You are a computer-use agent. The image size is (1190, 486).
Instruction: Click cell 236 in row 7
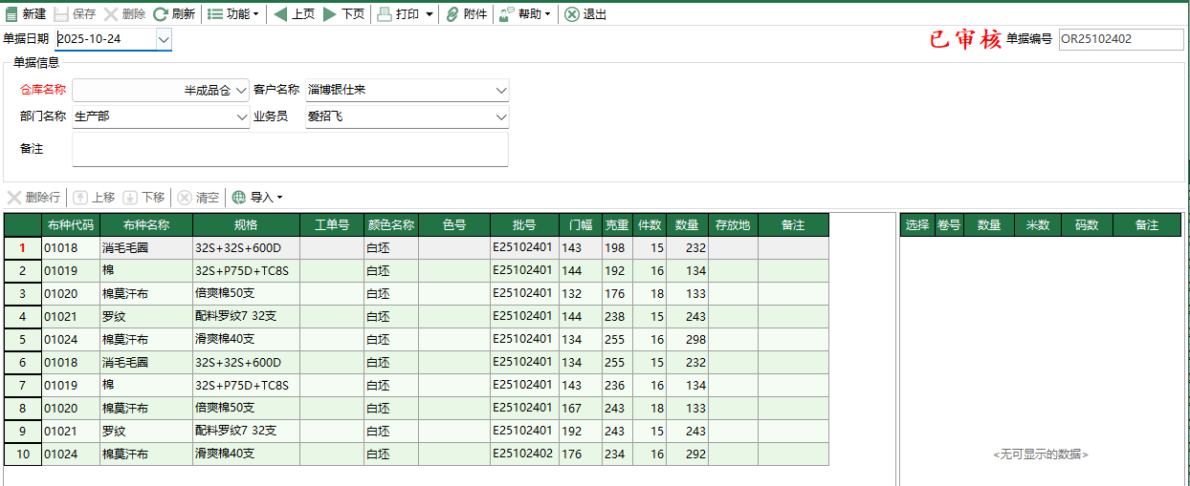[x=617, y=386]
